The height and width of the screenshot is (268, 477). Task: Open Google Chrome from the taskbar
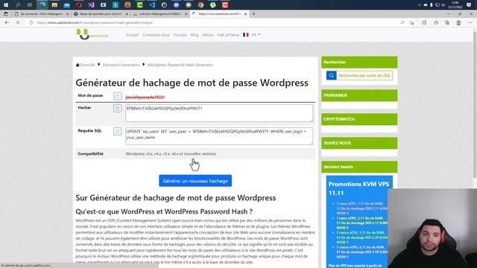200,5
